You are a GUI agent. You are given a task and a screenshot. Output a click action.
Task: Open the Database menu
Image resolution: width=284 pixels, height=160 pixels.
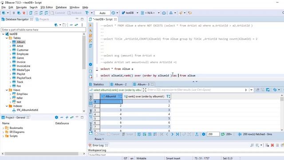tap(61, 7)
